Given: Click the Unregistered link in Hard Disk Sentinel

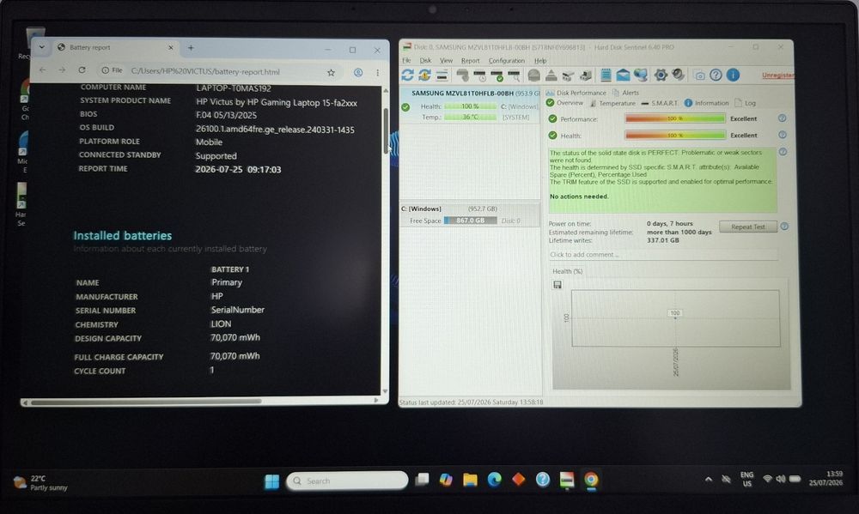Looking at the screenshot, I should point(778,75).
